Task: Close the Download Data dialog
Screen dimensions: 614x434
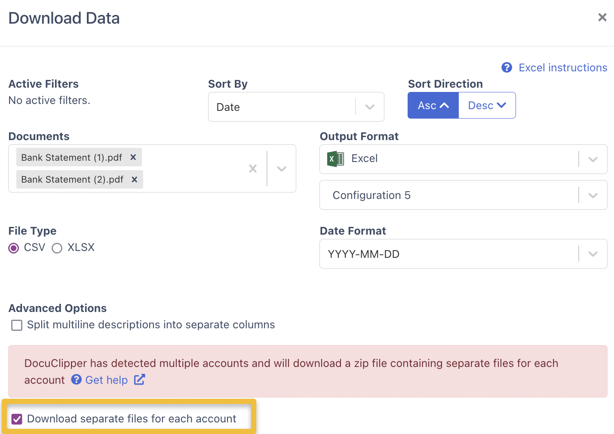Action: [x=602, y=17]
